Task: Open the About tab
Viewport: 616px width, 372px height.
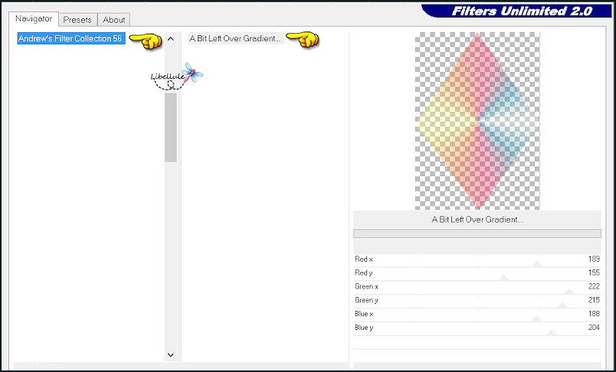Action: (x=114, y=20)
